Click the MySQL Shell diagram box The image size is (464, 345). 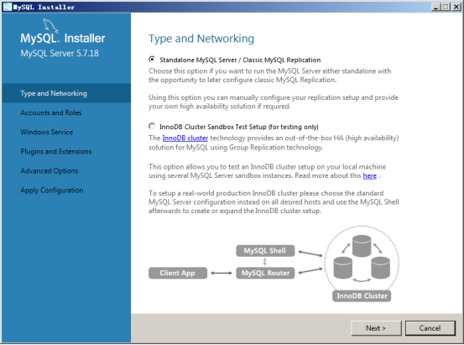tap(265, 251)
